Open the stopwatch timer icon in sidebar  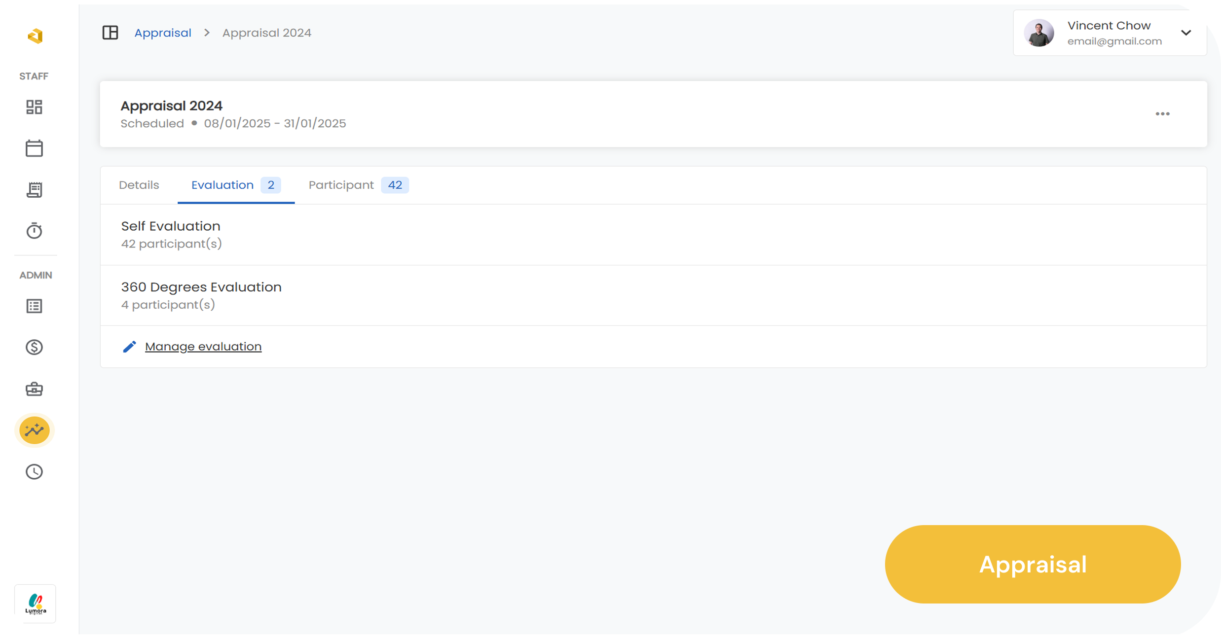tap(34, 231)
